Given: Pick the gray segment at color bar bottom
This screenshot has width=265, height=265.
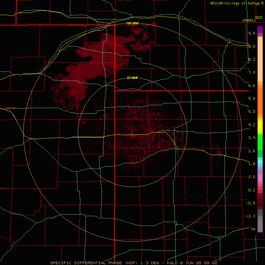Looking at the screenshot, I should coord(260,226).
